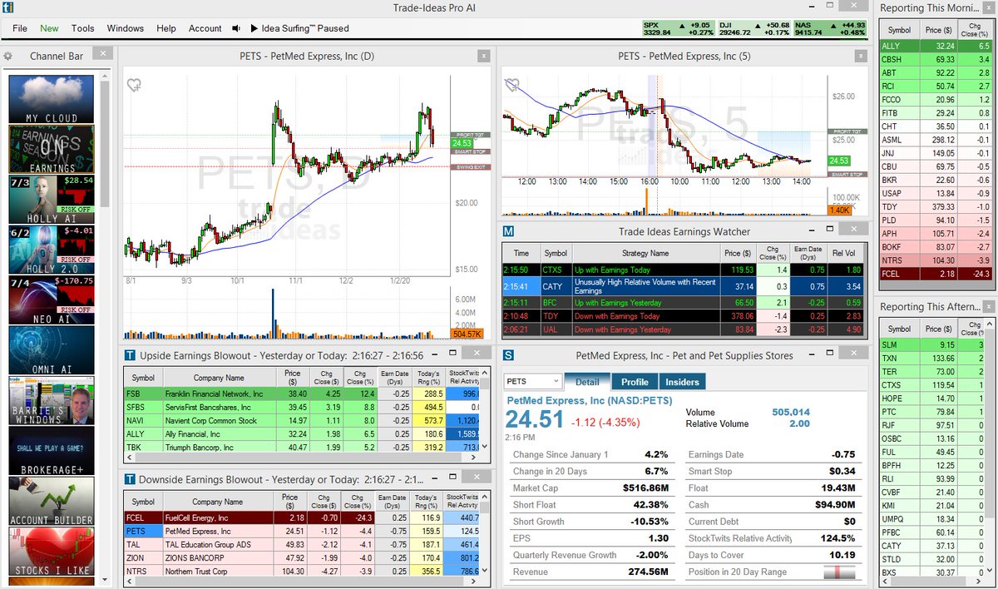The height and width of the screenshot is (589, 998).
Task: Open the Holly 2.0 channel
Action: click(x=52, y=250)
